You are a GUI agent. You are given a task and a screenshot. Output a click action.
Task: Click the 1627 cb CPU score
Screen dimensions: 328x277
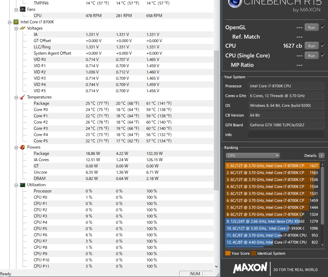(x=292, y=46)
